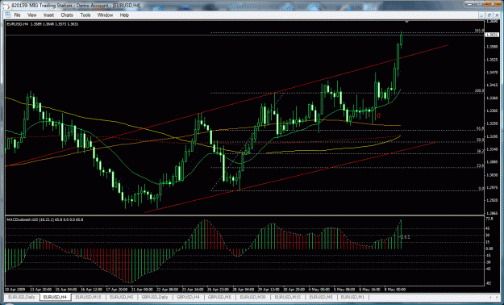Click the MIG Trading Station title bar icon

pos(6,6)
